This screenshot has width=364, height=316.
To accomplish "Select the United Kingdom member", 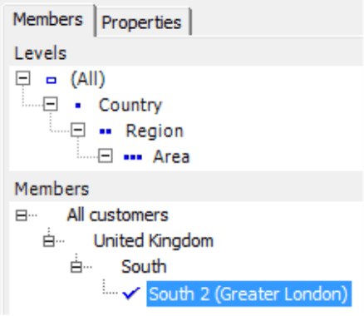I will tap(154, 240).
